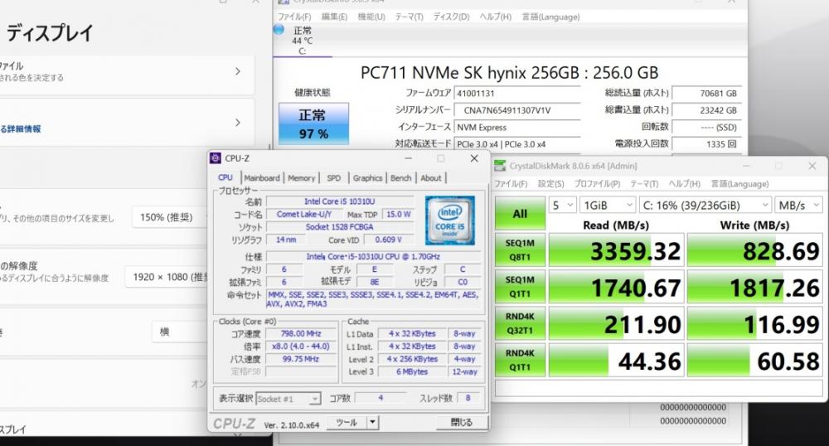The width and height of the screenshot is (829, 446).
Task: Open the 150% (推奨) scale dropdown
Action: tap(170, 217)
